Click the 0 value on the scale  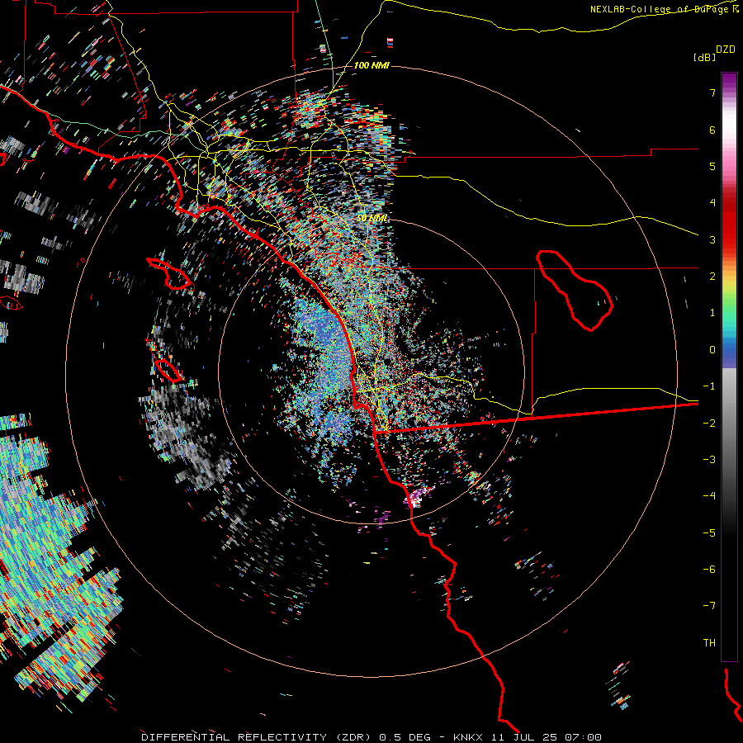(x=712, y=350)
